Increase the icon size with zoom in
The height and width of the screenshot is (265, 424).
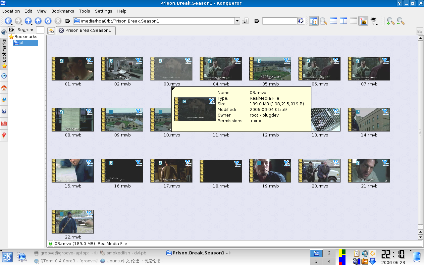click(x=391, y=21)
